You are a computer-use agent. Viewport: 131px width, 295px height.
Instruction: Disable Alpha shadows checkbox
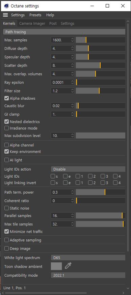click(x=6, y=98)
